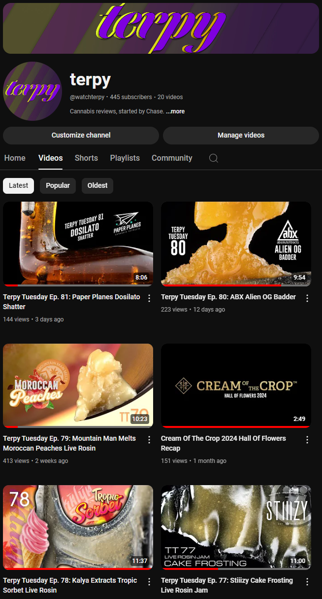
Task: Expand channel description with ...more
Action: 175,111
